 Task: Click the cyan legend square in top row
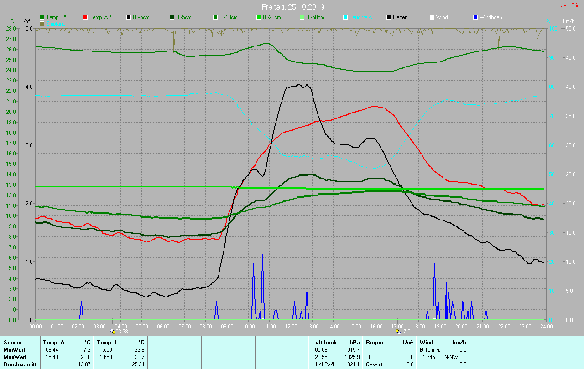click(345, 17)
